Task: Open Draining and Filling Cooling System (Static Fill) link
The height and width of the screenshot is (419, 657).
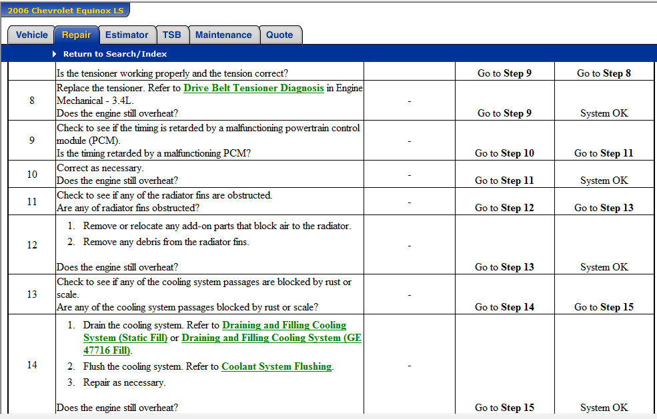Action: [215, 331]
